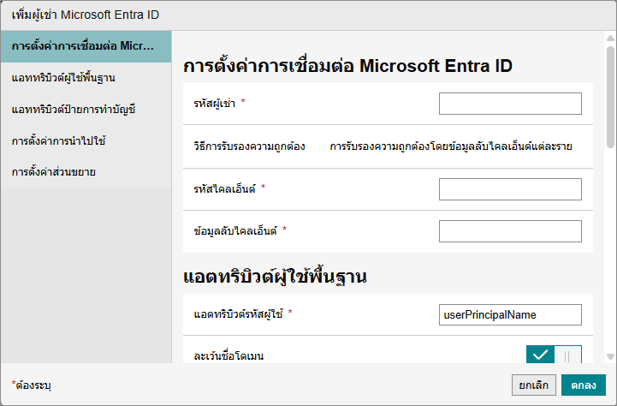The image size is (617, 406).
Task: Click the vertical scrollbar thumb
Action: coord(610,97)
